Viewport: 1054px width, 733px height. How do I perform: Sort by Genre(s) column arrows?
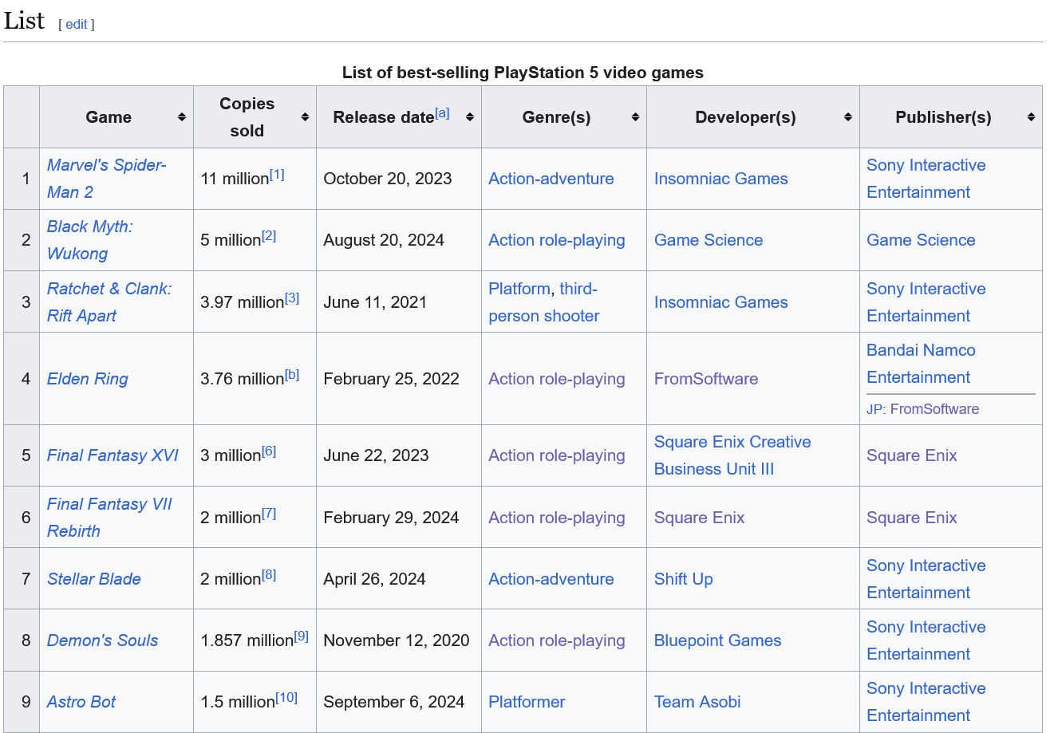(635, 117)
